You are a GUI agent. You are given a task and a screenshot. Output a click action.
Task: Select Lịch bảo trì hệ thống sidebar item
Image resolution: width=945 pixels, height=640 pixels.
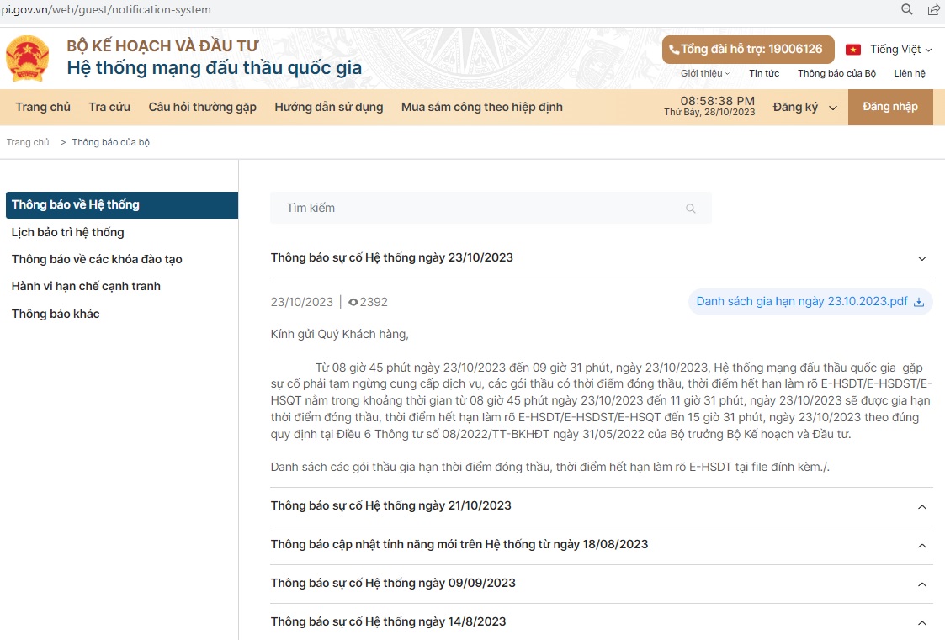[68, 232]
